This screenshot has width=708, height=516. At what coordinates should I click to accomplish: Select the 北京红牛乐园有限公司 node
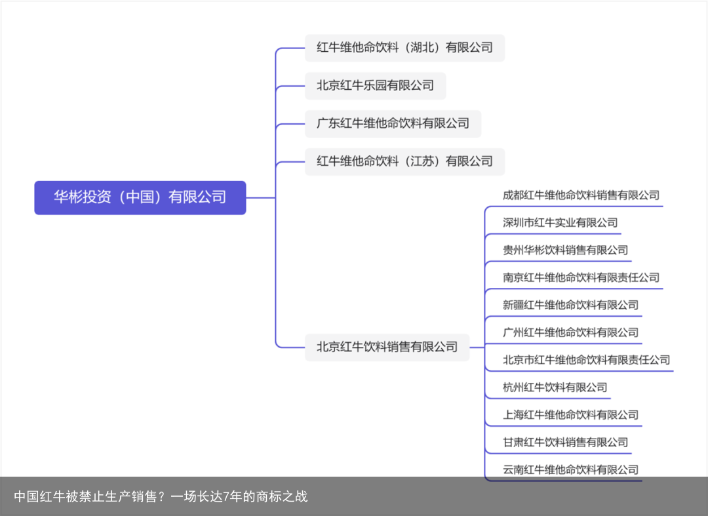click(375, 86)
